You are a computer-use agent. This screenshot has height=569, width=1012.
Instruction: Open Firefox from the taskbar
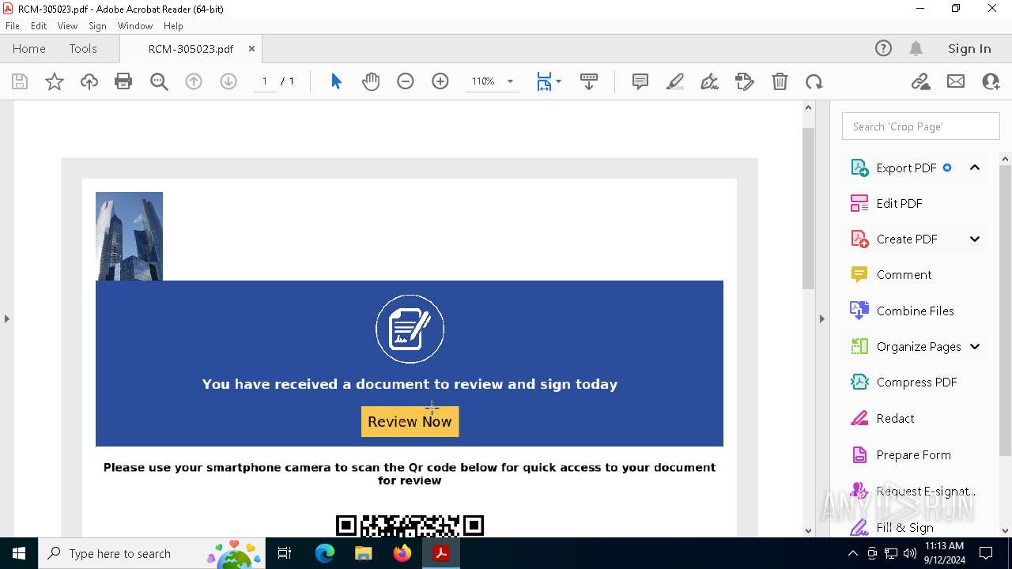pyautogui.click(x=402, y=553)
